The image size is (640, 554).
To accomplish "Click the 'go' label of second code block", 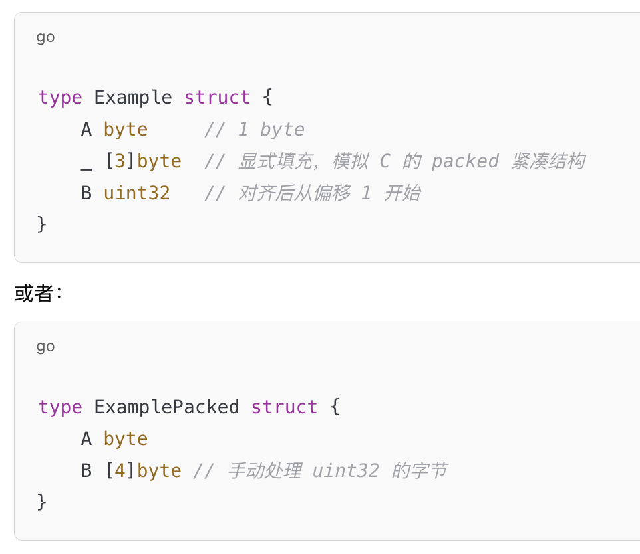I will pos(45,347).
